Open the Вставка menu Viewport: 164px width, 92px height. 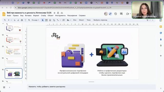(28, 16)
